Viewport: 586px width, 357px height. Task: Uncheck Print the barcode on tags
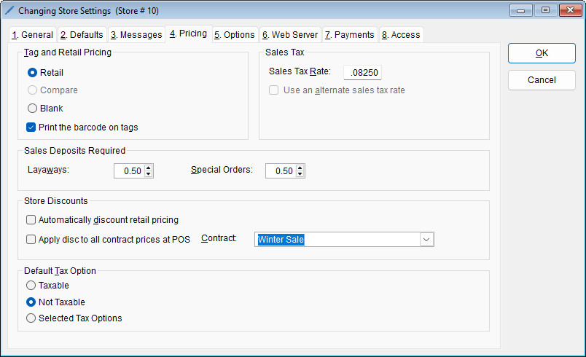(31, 127)
